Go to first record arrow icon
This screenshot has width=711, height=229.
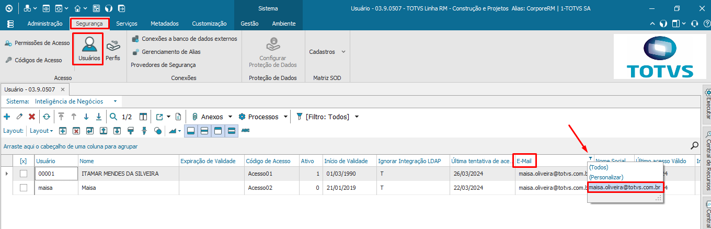[61, 117]
